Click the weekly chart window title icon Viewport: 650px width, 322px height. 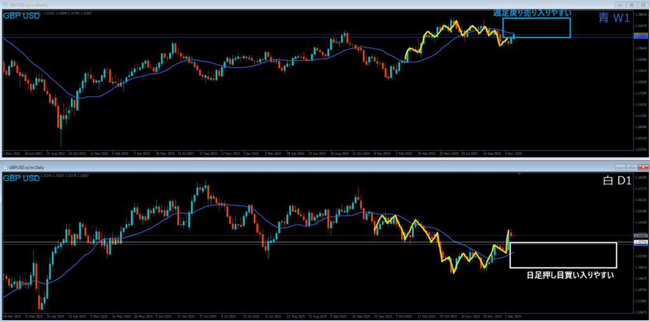[x=4, y=6]
